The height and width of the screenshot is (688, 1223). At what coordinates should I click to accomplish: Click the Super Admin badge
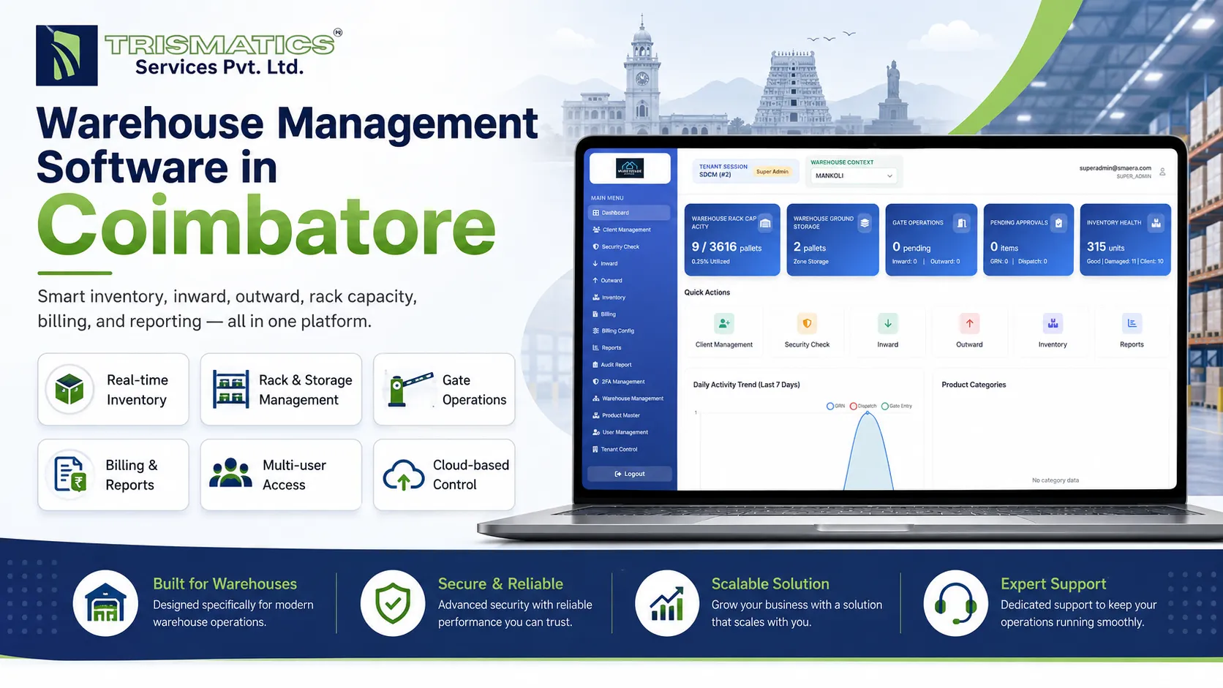click(x=772, y=172)
